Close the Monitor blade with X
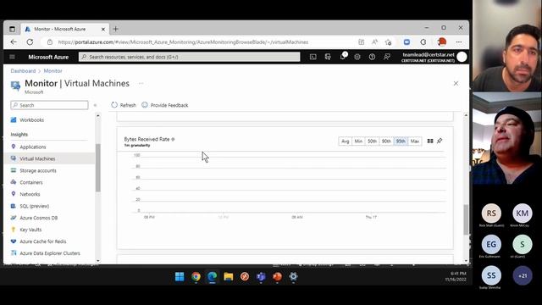The image size is (542, 305). [x=456, y=83]
